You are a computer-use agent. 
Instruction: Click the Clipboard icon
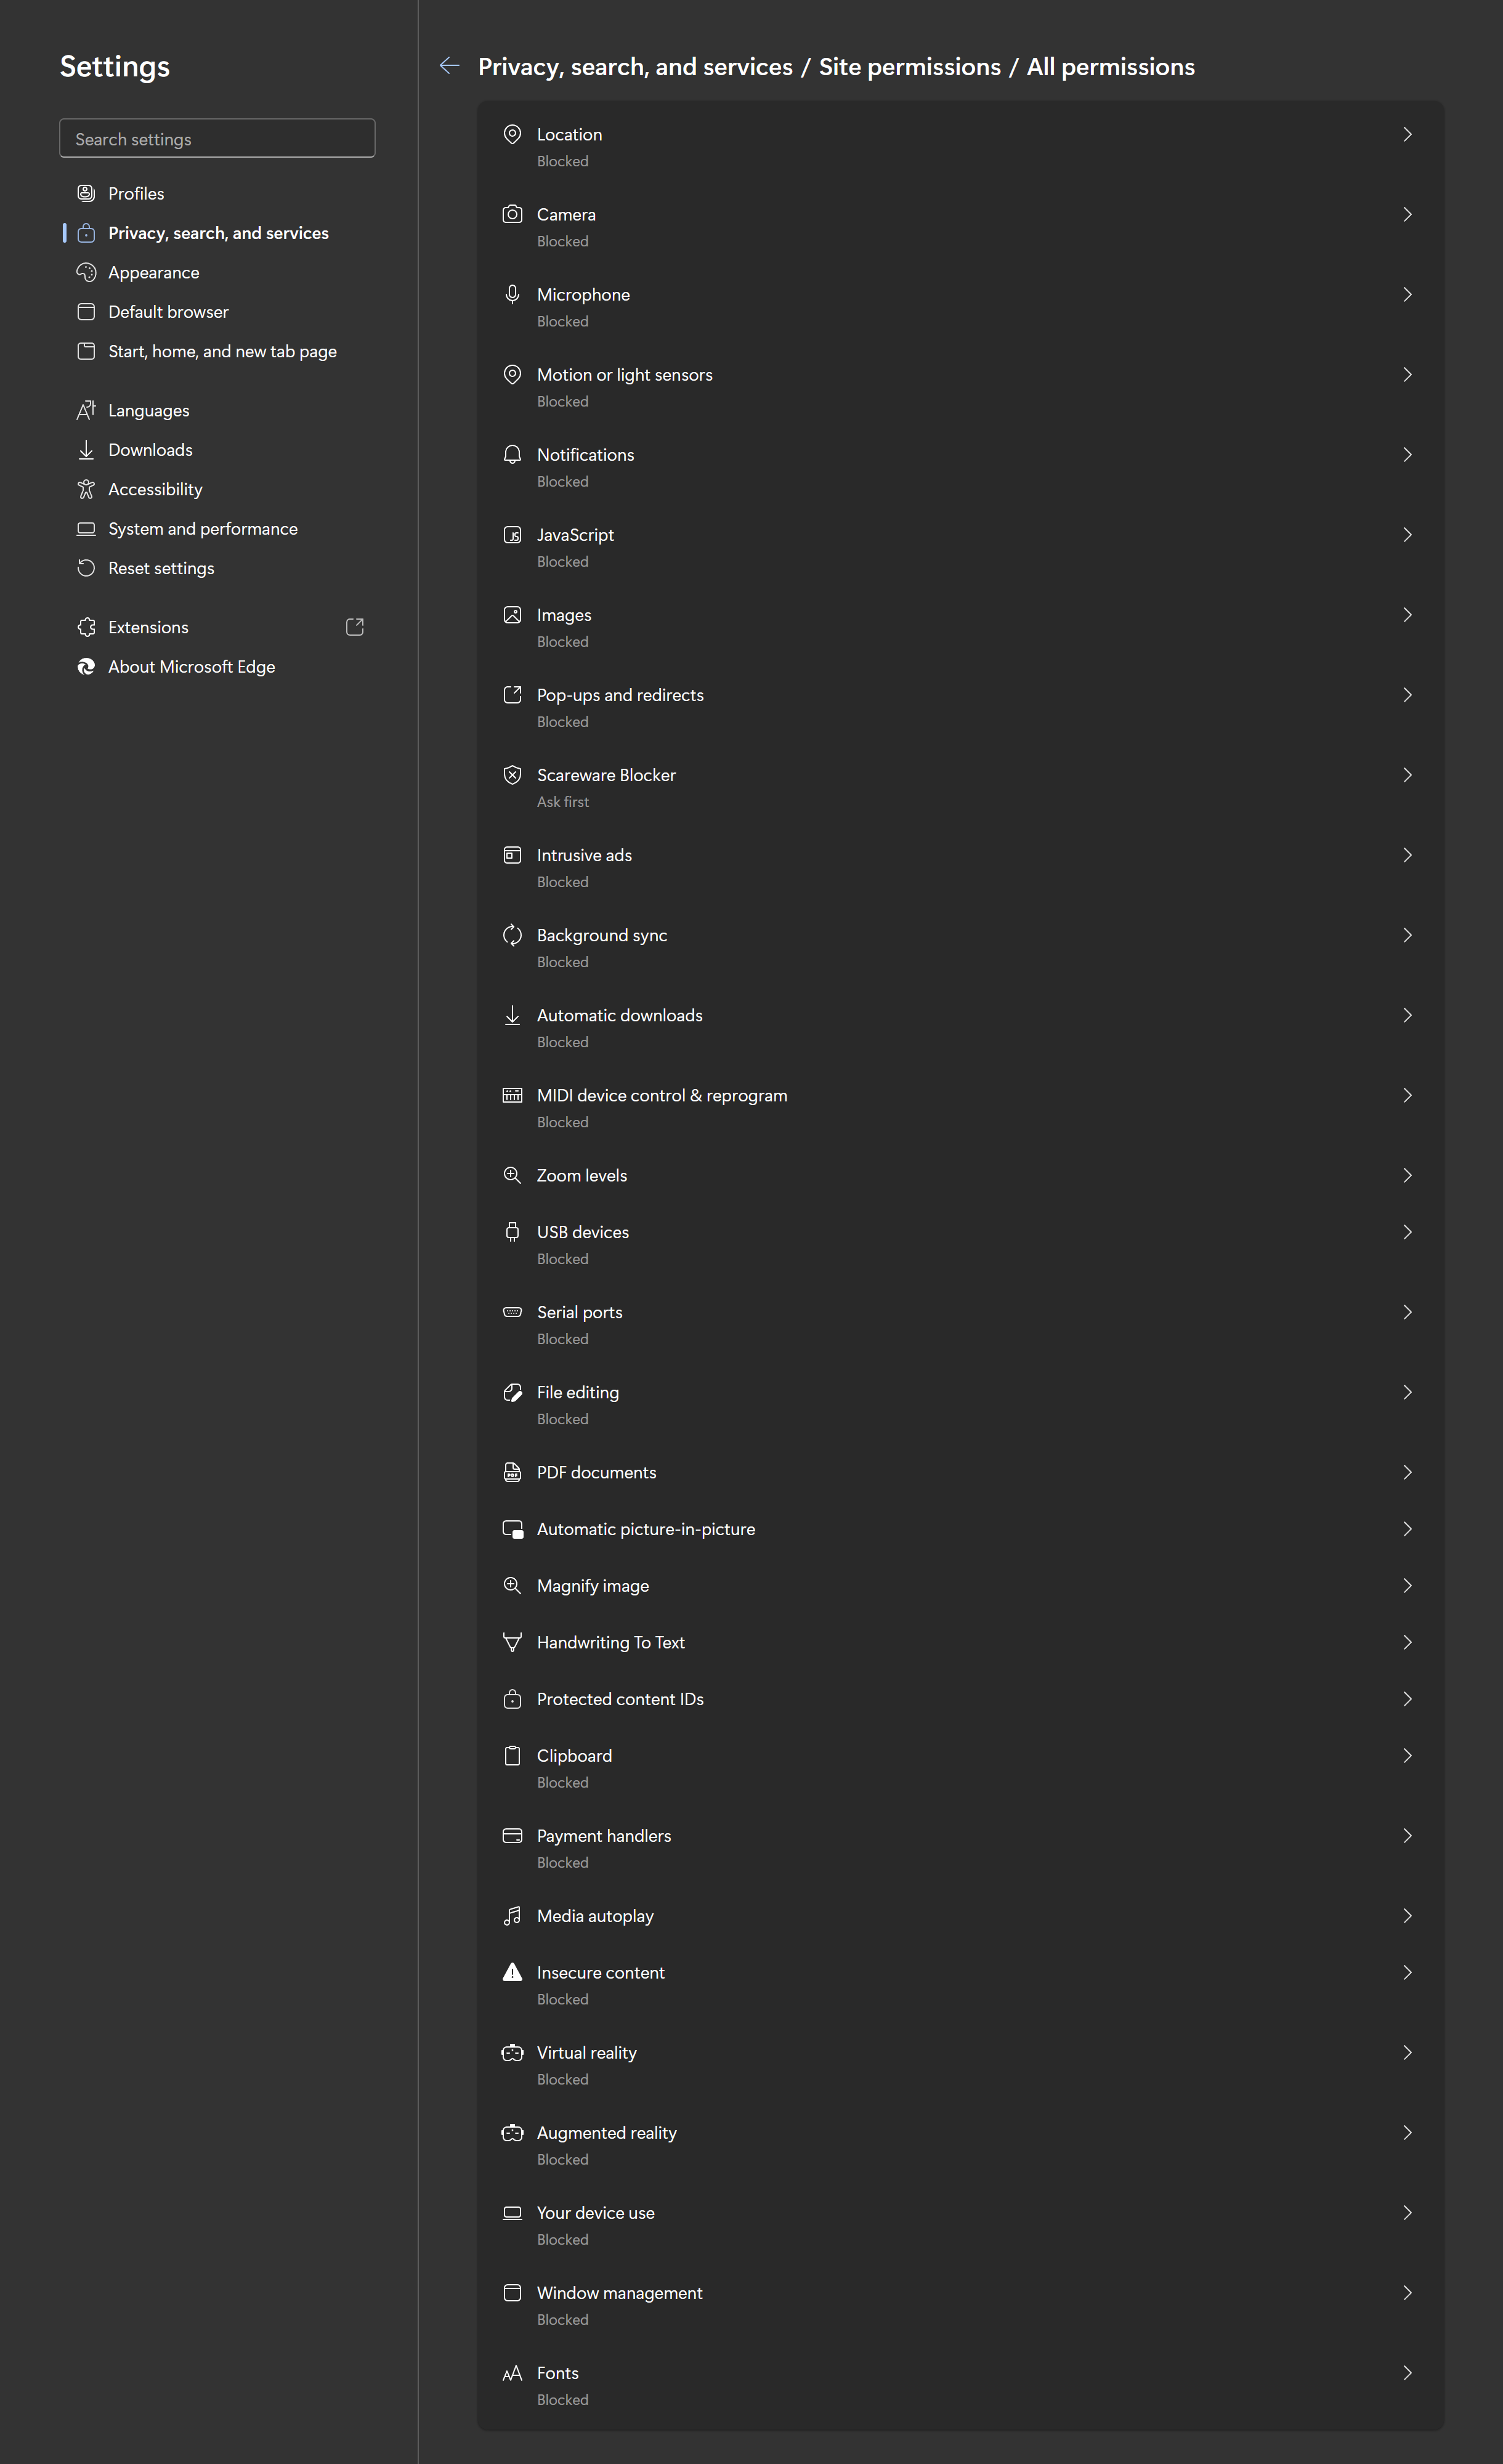point(512,1755)
